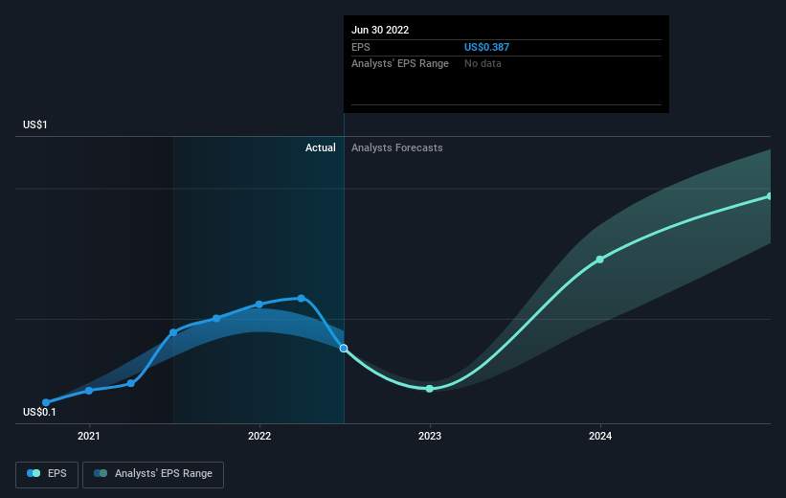Click the Analysts Forecasts label
Image resolution: width=786 pixels, height=498 pixels.
coord(397,147)
